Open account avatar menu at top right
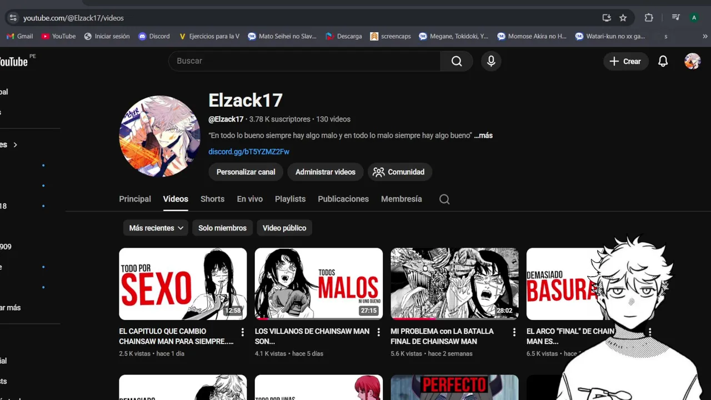Image resolution: width=711 pixels, height=400 pixels. point(692,61)
